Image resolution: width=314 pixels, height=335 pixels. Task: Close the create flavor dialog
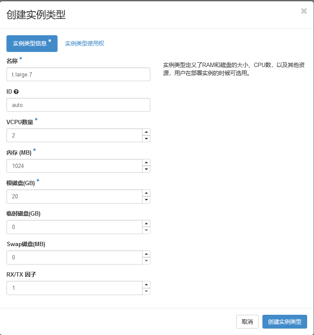[x=304, y=11]
